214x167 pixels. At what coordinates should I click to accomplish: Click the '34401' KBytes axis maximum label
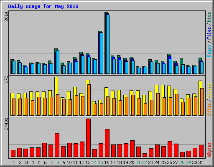pos(6,124)
